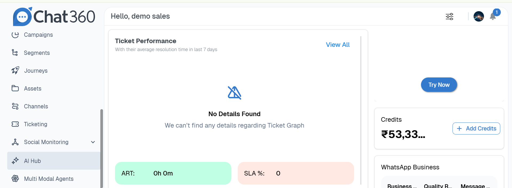512x188 pixels.
Task: Click the Chat360 logo
Action: [54, 17]
